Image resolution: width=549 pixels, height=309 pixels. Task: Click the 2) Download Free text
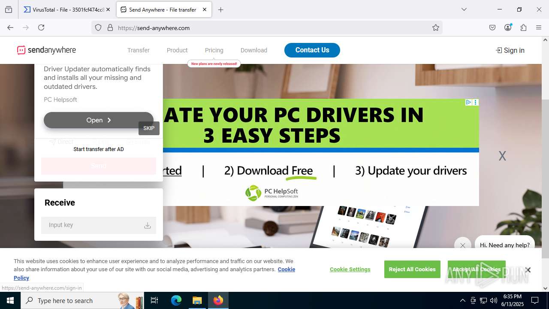click(x=268, y=170)
